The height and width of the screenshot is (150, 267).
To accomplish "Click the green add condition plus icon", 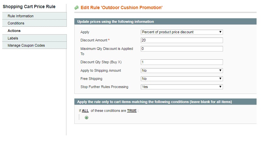I will [86, 117].
